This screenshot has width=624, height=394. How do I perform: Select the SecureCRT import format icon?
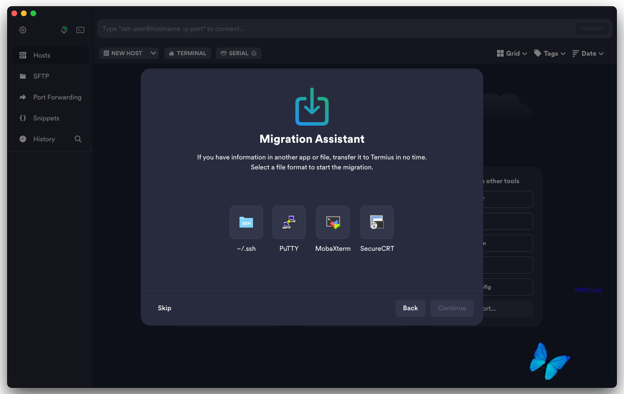pos(377,222)
